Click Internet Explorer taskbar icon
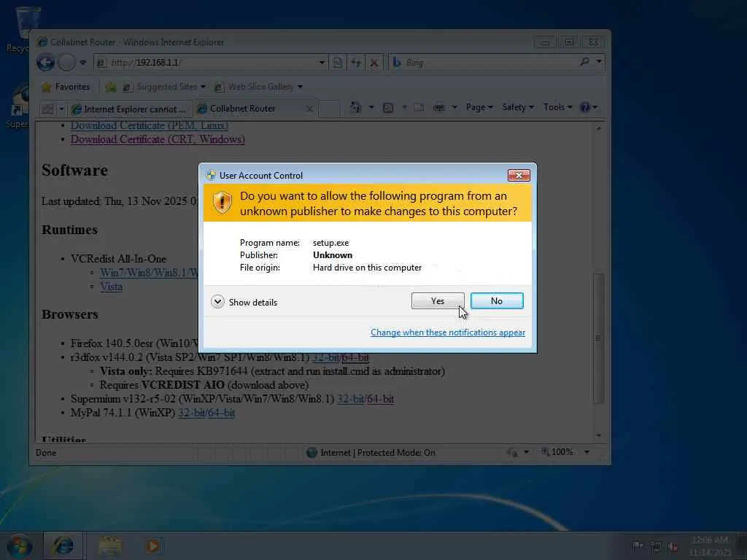This screenshot has height=560, width=747. click(x=63, y=545)
